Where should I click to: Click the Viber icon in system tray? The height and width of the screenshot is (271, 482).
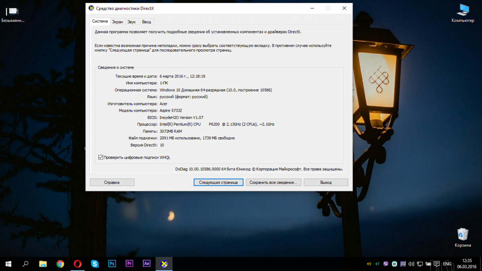[x=386, y=264]
